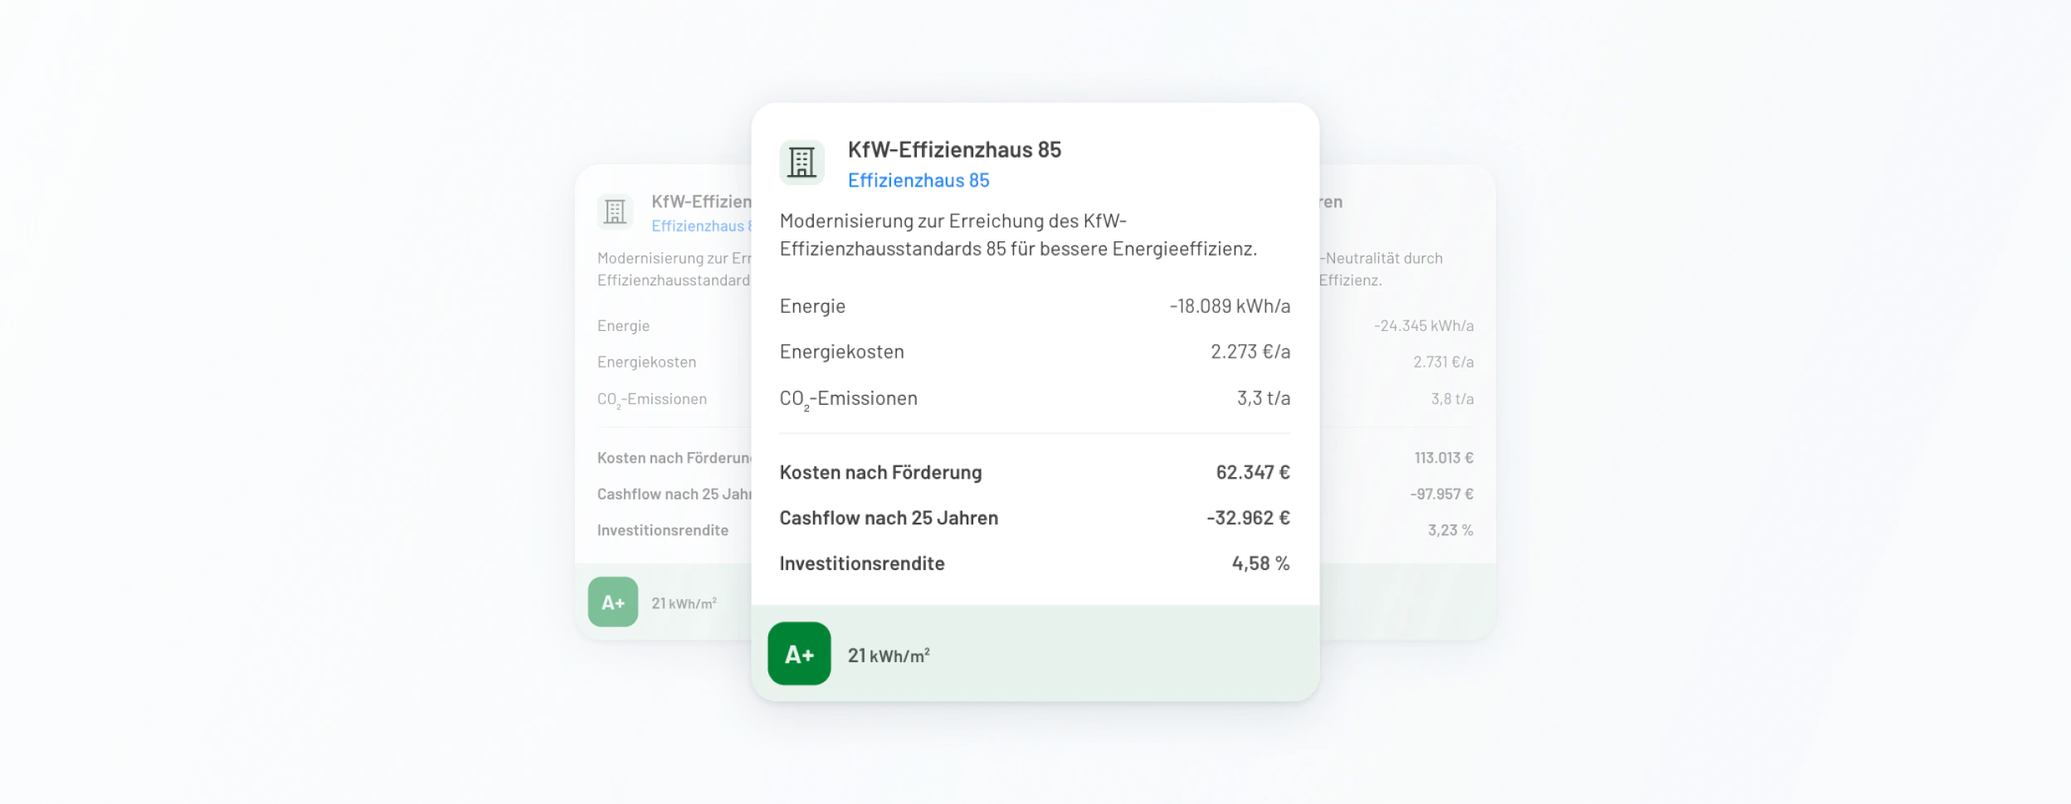The height and width of the screenshot is (804, 2071).
Task: Click the -24.345 kWh/a value on the right card
Action: pos(1424,326)
